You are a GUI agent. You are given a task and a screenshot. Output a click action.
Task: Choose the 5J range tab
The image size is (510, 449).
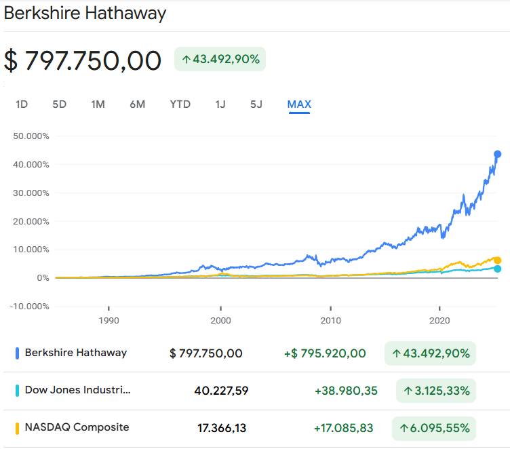(256, 104)
